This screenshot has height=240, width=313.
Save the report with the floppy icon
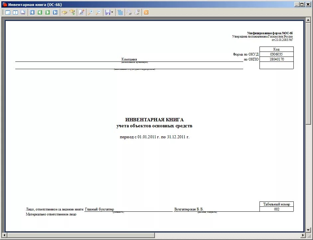coord(108,12)
